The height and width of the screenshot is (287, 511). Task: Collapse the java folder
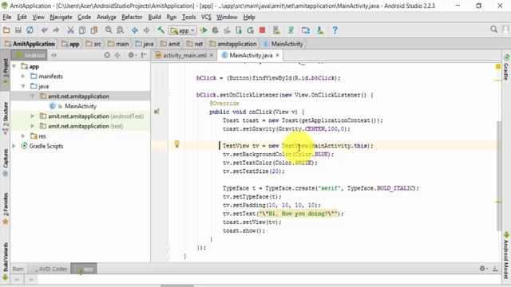23,86
